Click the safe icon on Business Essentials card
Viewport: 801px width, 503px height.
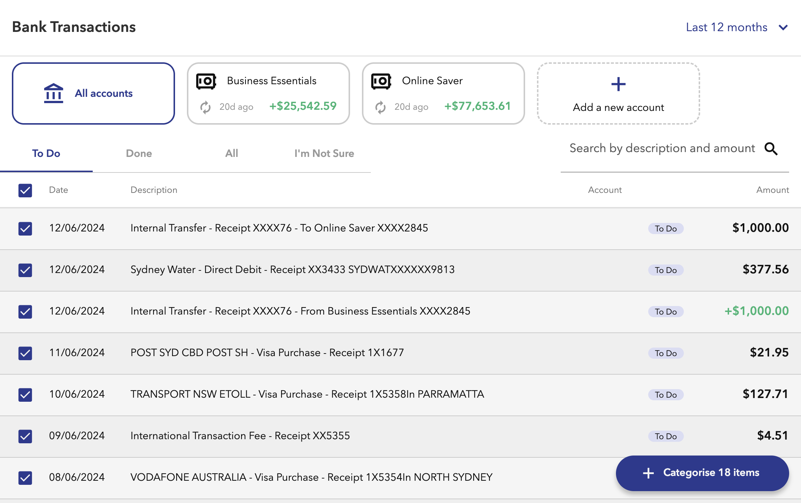(x=207, y=81)
